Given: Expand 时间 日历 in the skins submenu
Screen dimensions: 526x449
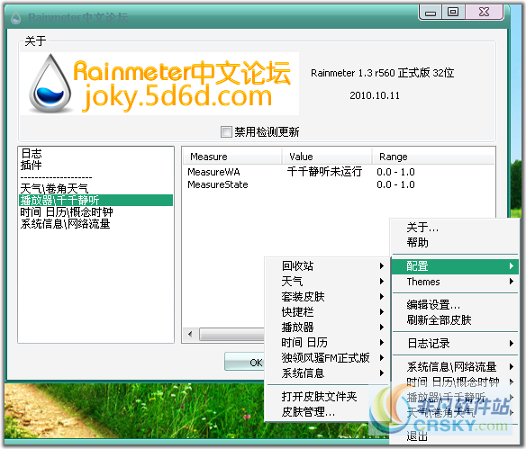Looking at the screenshot, I should [328, 343].
